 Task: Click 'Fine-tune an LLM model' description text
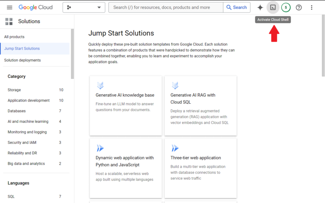(x=125, y=107)
